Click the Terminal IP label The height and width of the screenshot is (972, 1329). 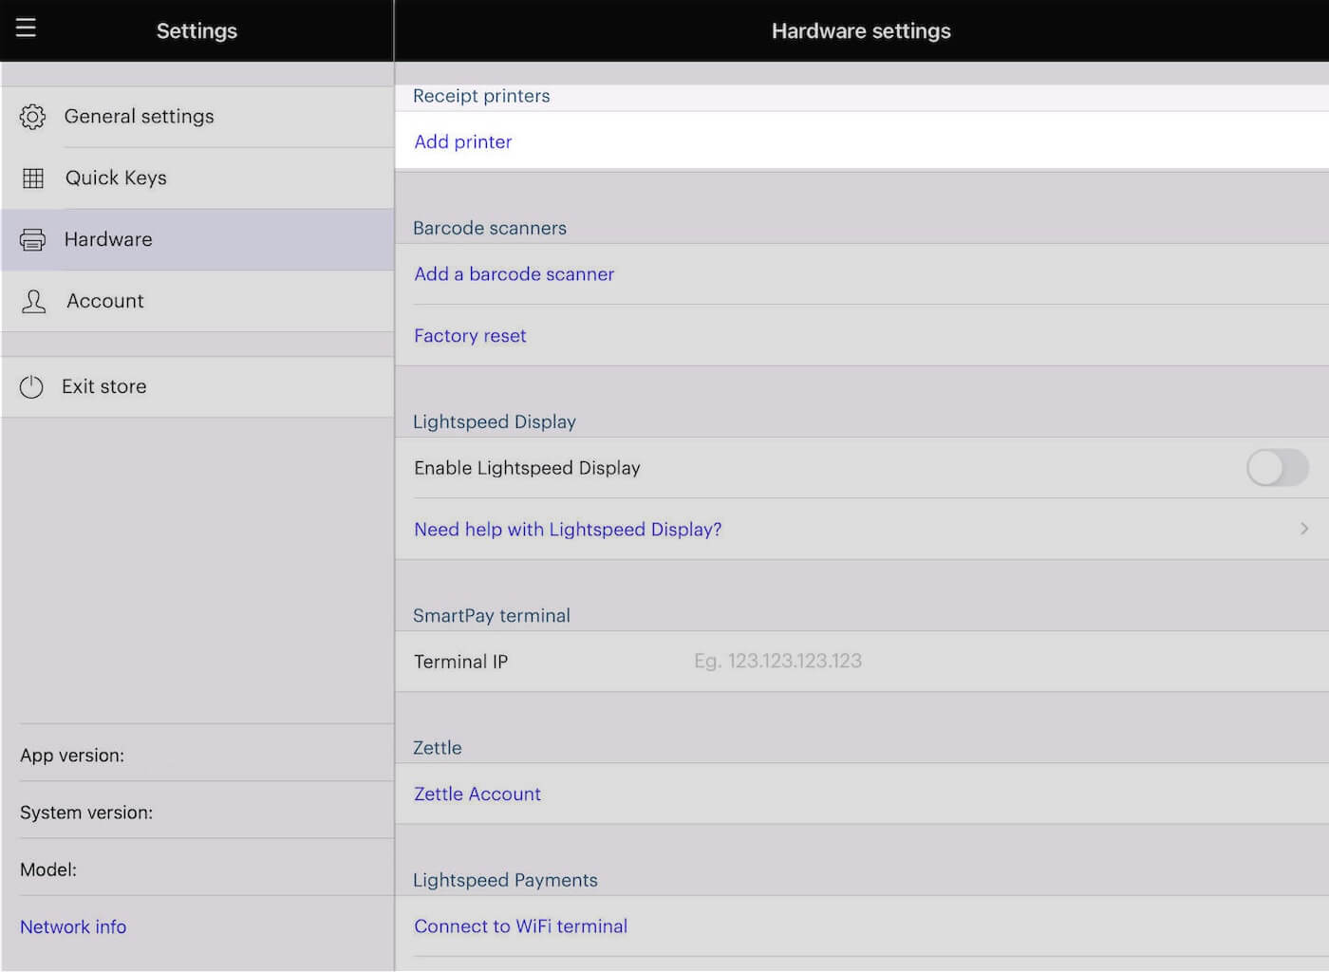[x=461, y=662]
